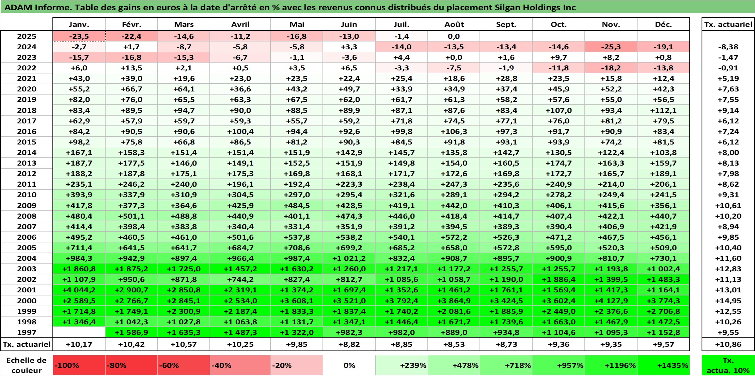Click the Echelle de couleur label
This screenshot has height=376, width=755.
pyautogui.click(x=27, y=365)
